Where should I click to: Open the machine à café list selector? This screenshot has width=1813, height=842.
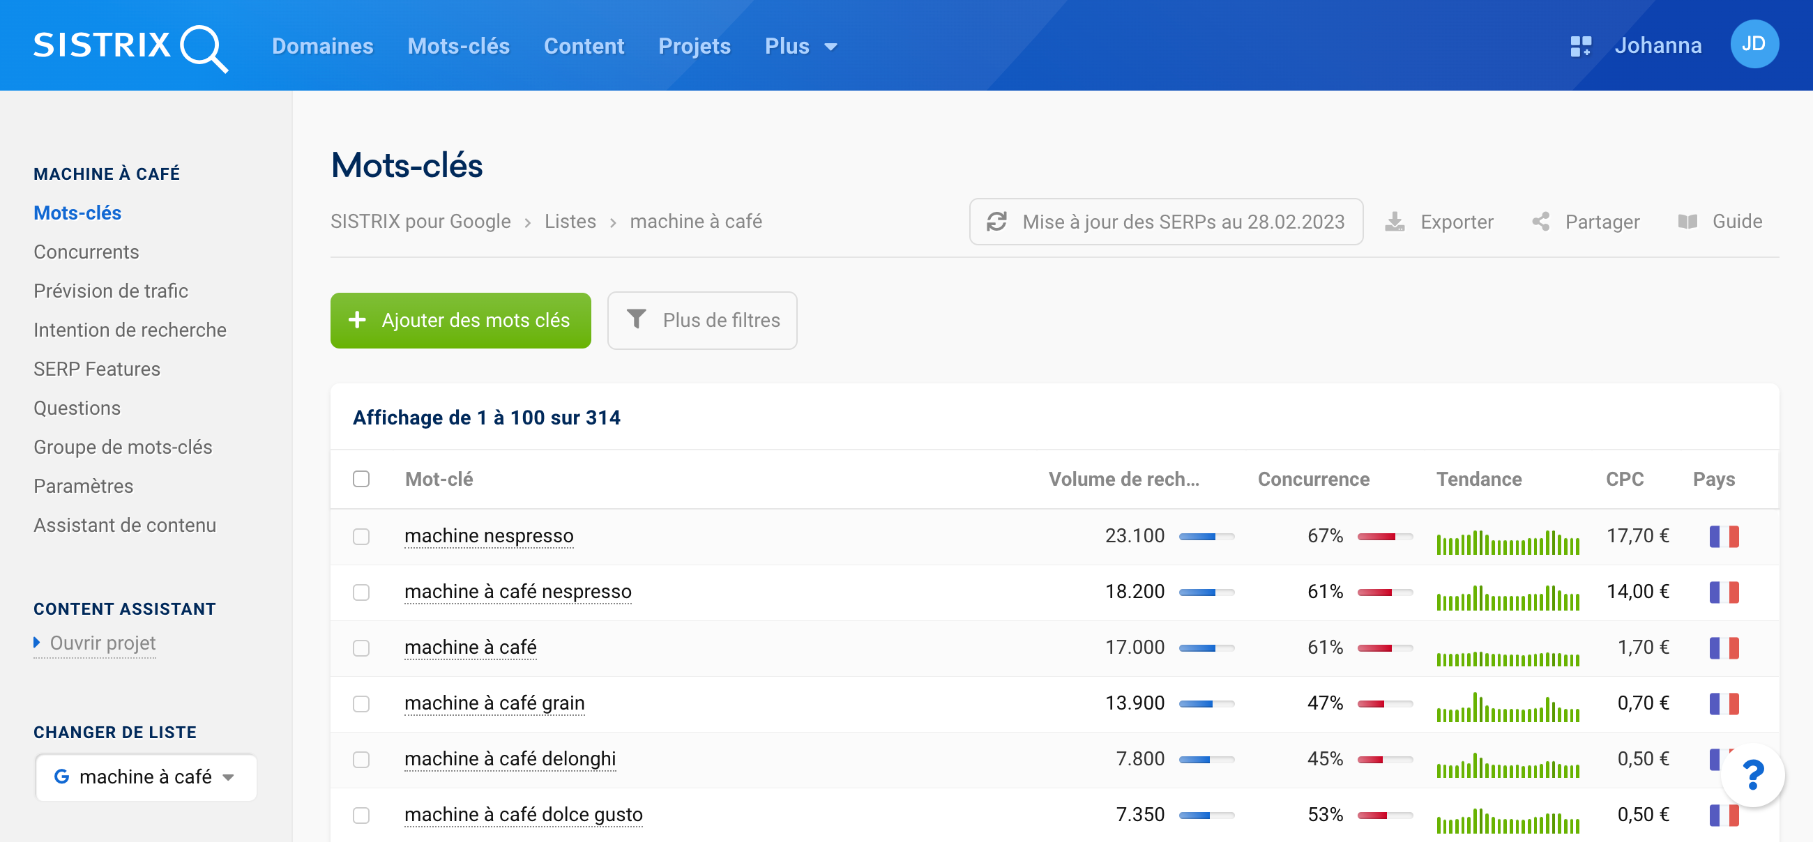(x=146, y=776)
